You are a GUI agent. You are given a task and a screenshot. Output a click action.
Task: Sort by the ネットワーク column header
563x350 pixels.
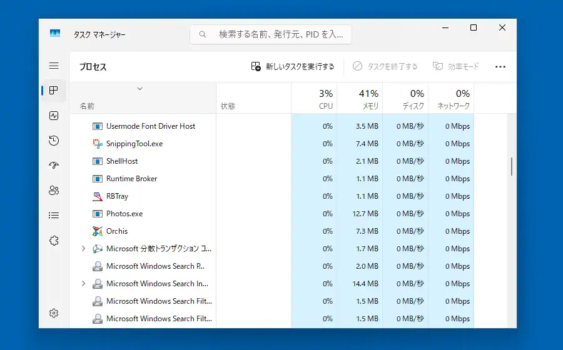pyautogui.click(x=451, y=99)
